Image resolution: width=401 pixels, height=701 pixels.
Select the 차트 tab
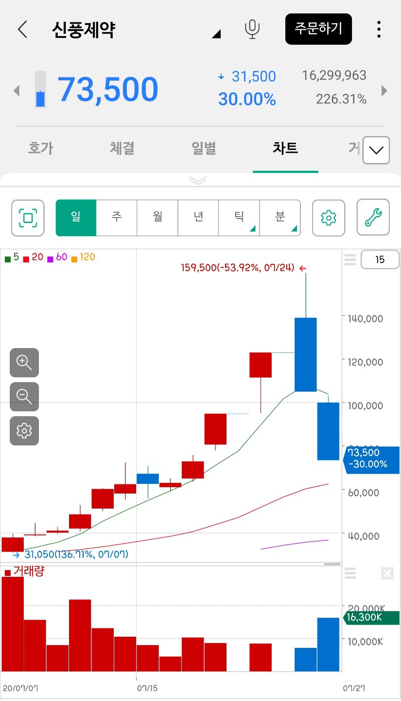(x=285, y=148)
